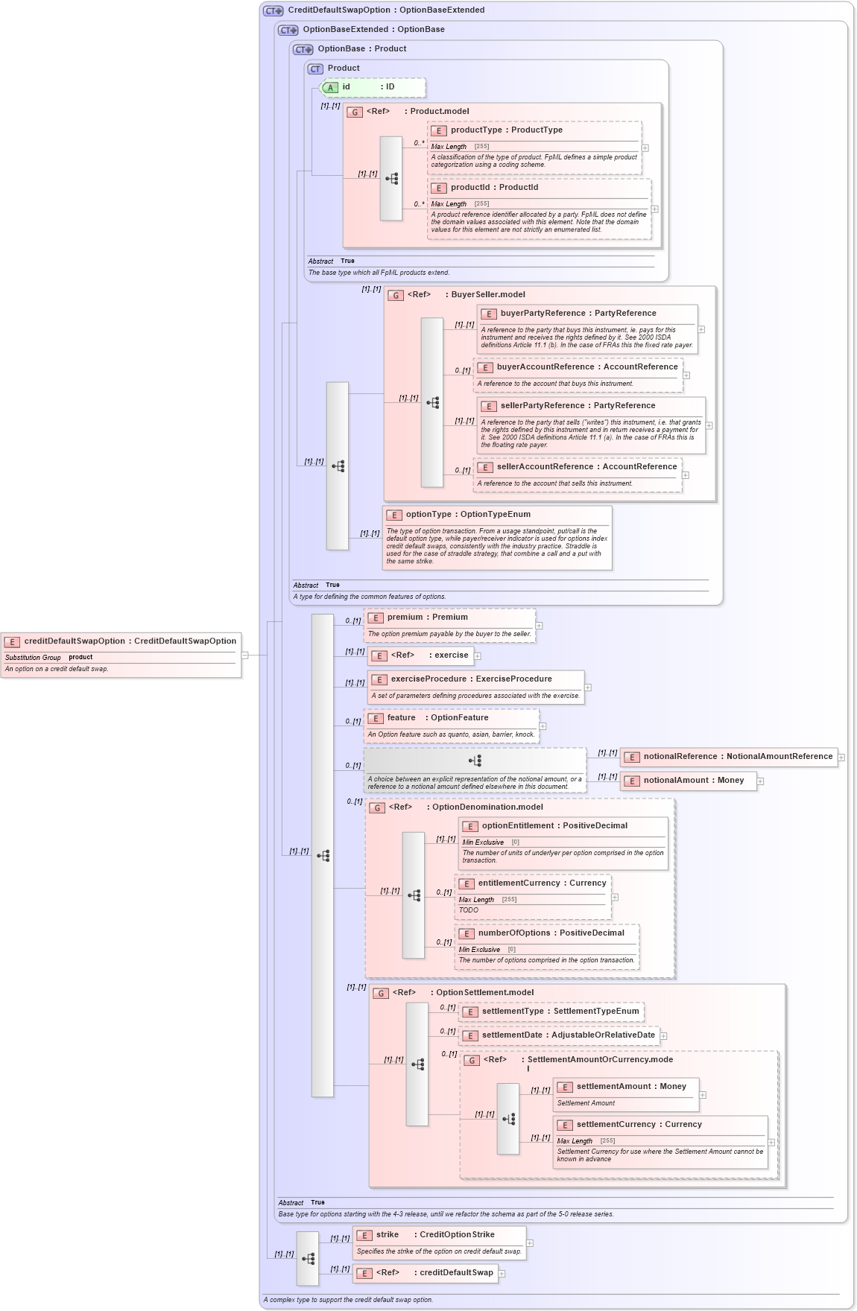Click the E icon of productType element
857x1311 pixels.
[439, 130]
